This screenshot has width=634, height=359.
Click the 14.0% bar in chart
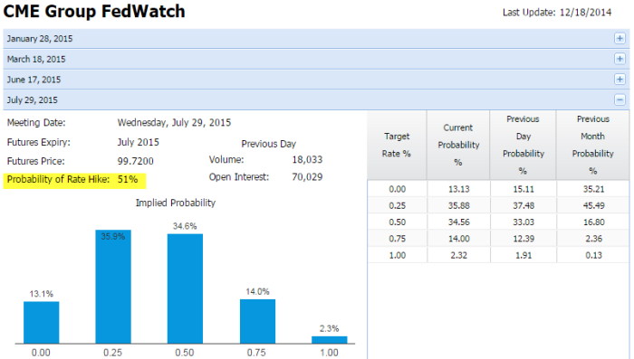click(257, 321)
